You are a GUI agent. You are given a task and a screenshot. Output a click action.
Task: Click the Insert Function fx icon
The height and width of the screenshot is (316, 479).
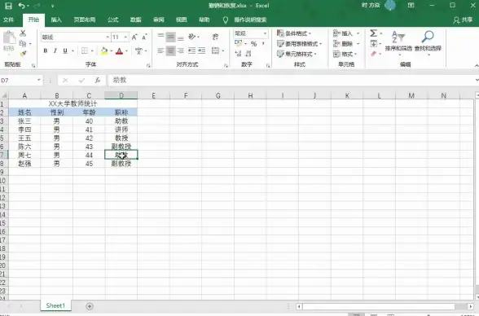[x=98, y=81]
